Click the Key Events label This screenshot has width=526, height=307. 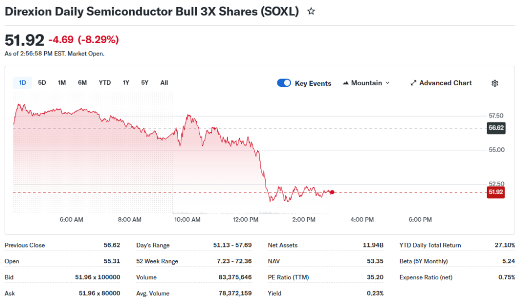click(x=313, y=83)
